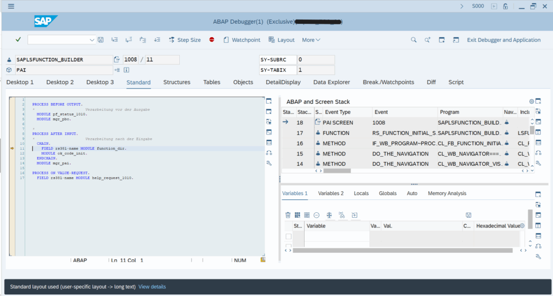Click the Single Step (step into) icon
This screenshot has width=553, height=296.
(114, 40)
